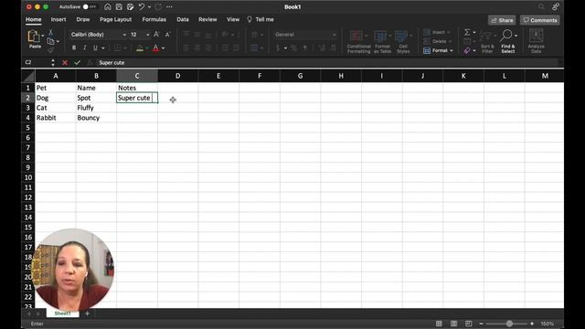Viewport: 585px width, 329px height.
Task: Click the Fill Color bucket icon
Action: tap(140, 48)
